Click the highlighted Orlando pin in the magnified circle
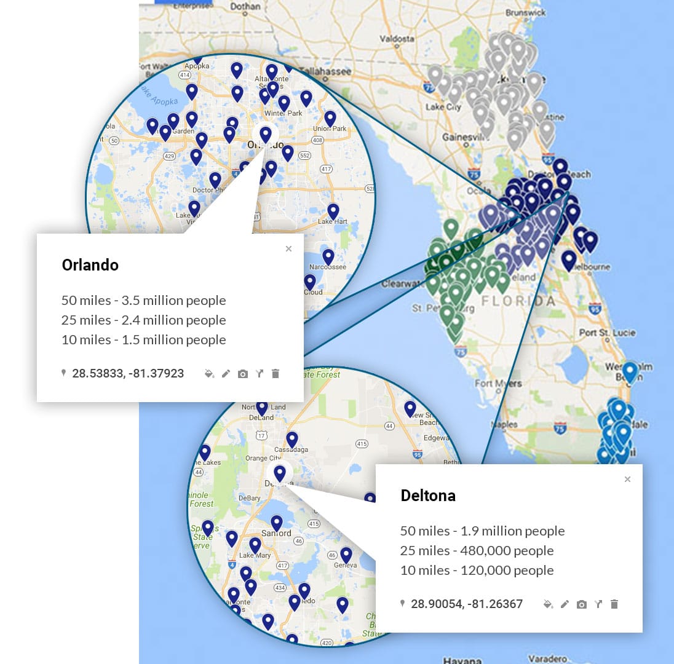 click(266, 134)
